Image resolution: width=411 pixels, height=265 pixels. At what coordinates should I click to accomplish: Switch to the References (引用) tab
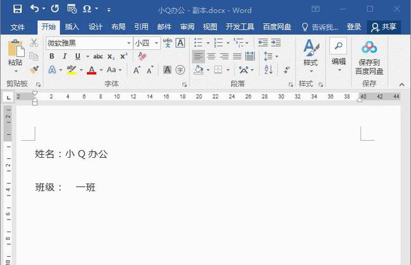pos(141,26)
